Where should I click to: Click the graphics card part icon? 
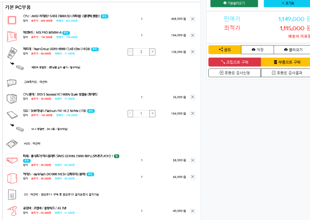(12, 82)
